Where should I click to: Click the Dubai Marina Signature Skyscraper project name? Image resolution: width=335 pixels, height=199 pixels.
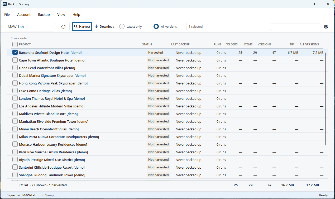[52, 75]
